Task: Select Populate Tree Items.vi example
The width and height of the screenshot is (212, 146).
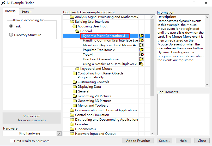Action: 99,50
